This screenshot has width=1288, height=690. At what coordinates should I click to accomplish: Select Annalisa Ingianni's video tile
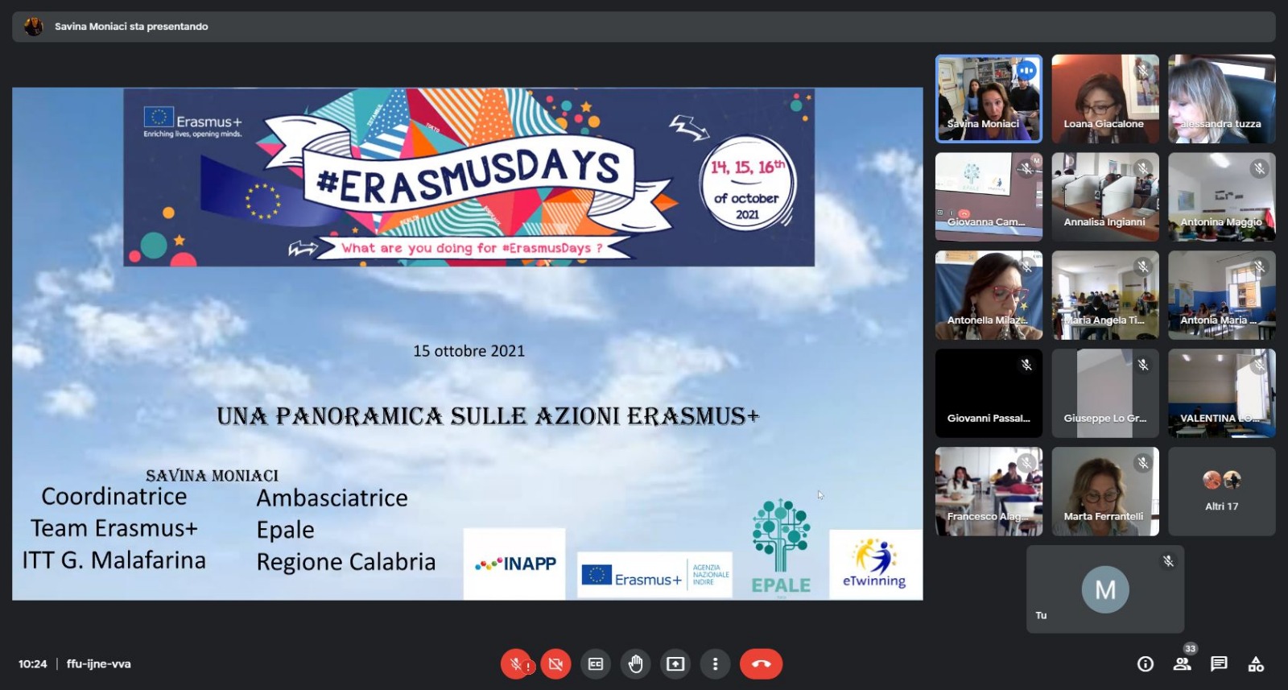click(1105, 197)
